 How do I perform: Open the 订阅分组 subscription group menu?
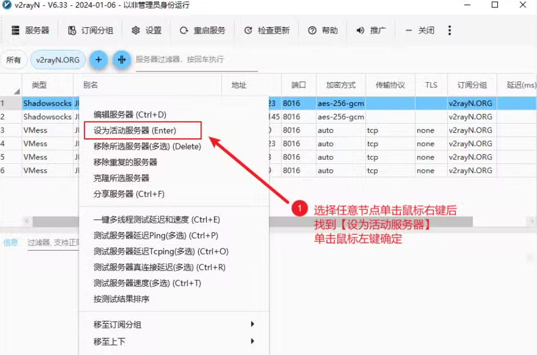coord(90,31)
